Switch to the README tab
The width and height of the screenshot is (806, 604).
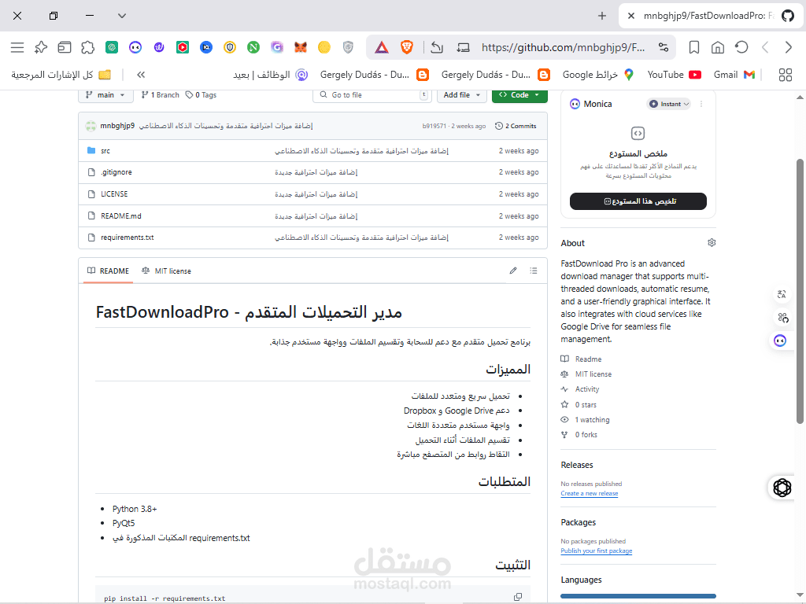tap(108, 271)
